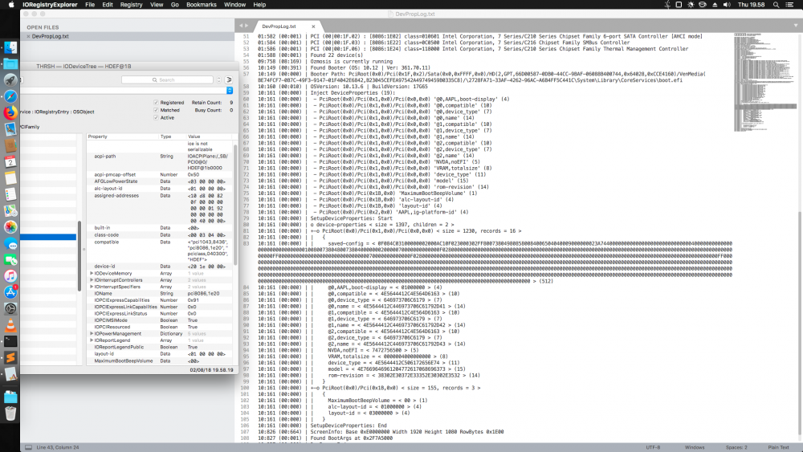Open Terminal from the Dock
The height and width of the screenshot is (452, 803).
pyautogui.click(x=10, y=341)
